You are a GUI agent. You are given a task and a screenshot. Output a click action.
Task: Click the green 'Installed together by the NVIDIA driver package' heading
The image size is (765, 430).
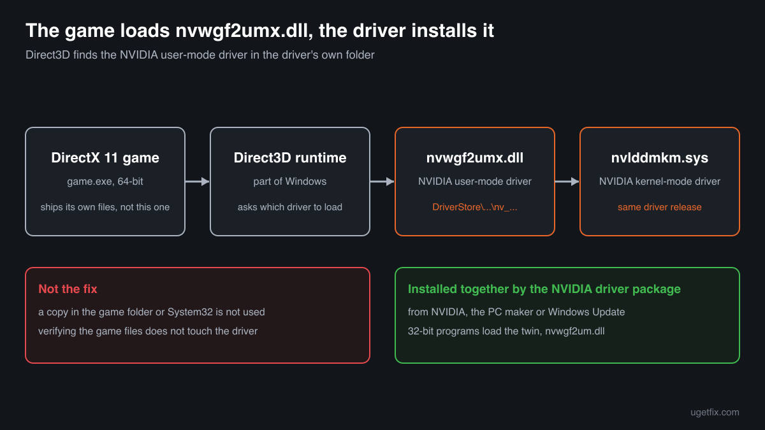[x=544, y=289]
